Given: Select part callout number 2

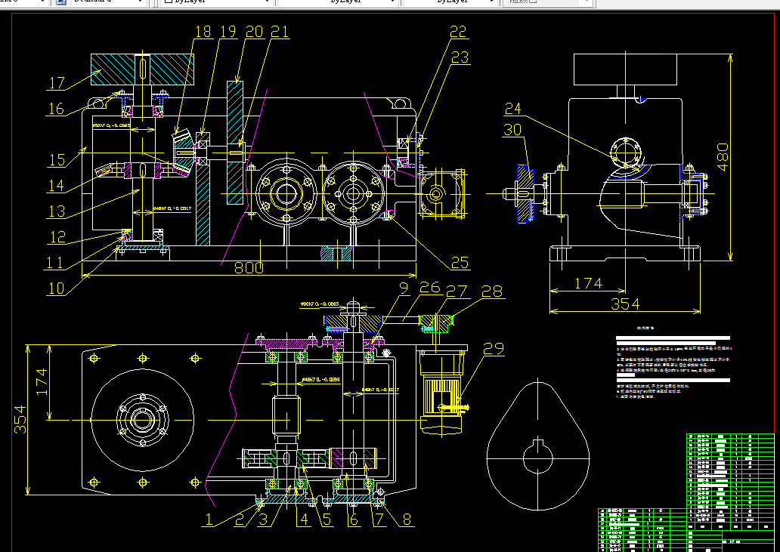Looking at the screenshot, I should (x=240, y=520).
